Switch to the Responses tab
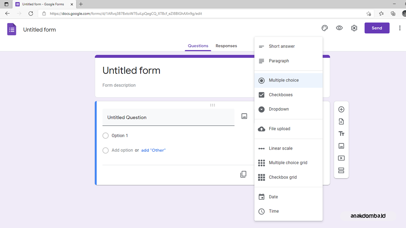The width and height of the screenshot is (406, 228). [226, 46]
